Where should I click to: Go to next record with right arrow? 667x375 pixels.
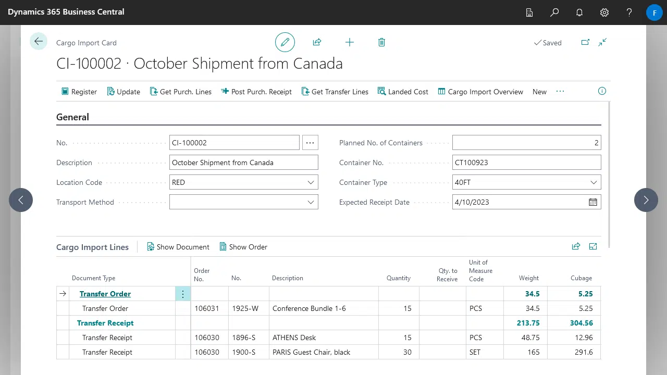tap(646, 200)
